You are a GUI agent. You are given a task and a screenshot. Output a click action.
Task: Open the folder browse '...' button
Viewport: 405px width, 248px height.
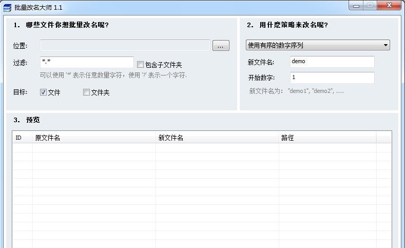221,46
